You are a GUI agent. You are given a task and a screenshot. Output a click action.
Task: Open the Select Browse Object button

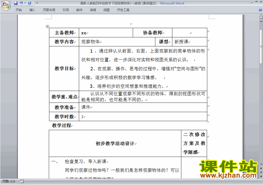tap(261, 172)
